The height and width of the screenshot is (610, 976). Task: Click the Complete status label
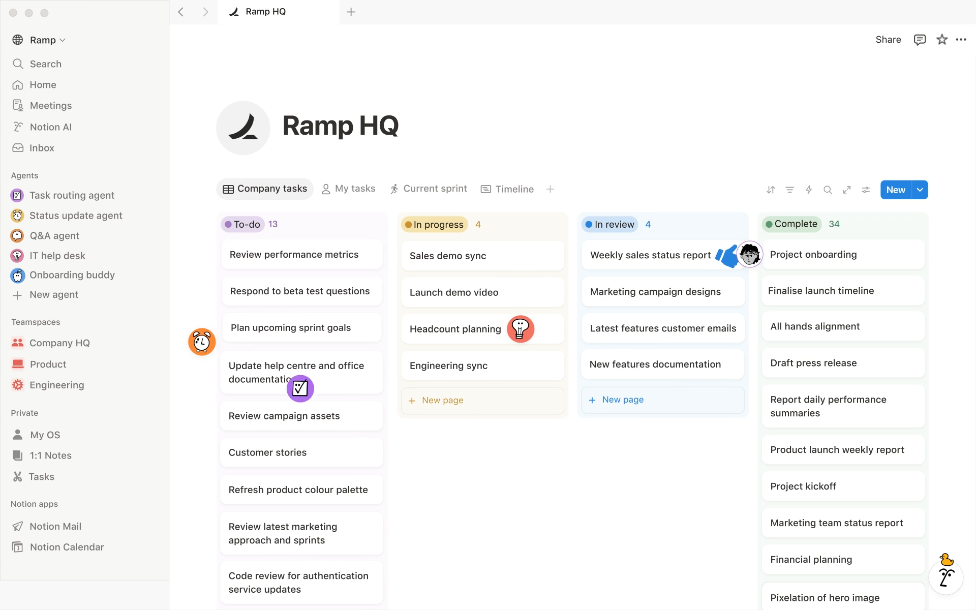[792, 224]
